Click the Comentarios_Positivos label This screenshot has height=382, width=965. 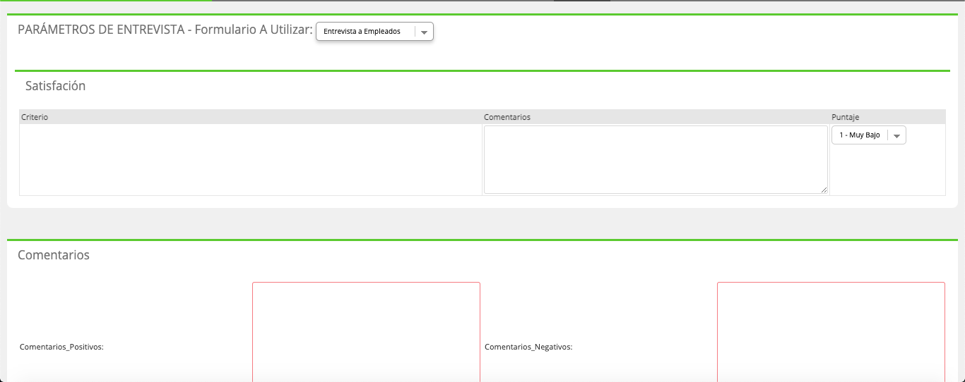coord(61,347)
